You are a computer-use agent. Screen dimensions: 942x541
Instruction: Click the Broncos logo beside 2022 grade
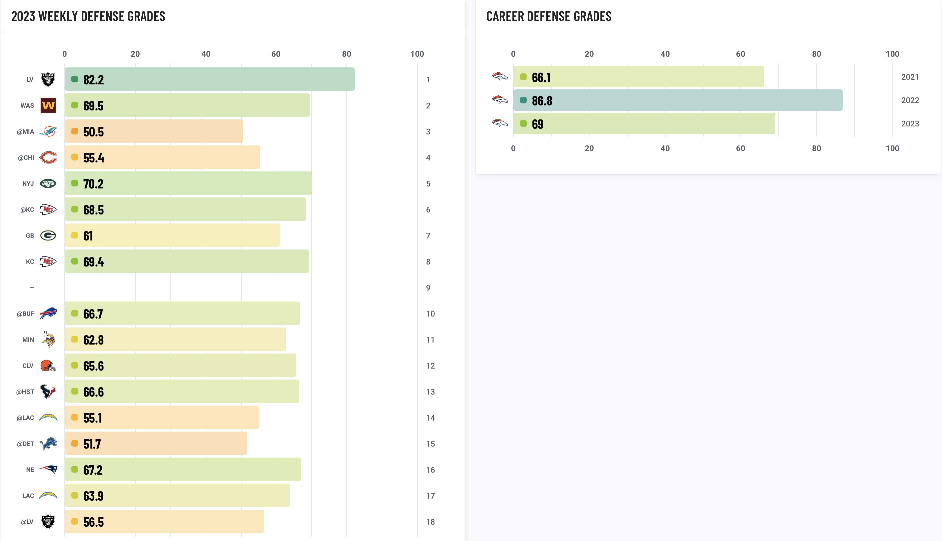(x=499, y=100)
